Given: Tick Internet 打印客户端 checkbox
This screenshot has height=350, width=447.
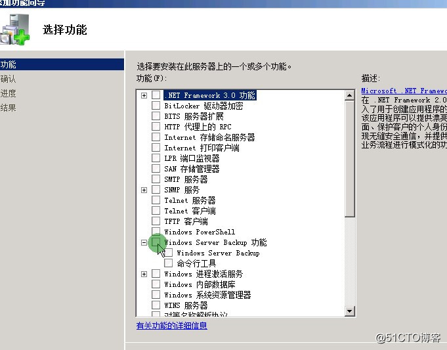Looking at the screenshot, I should 156,148.
